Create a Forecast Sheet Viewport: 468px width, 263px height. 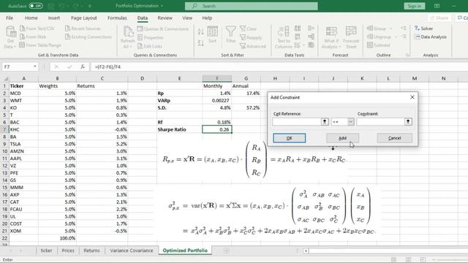[351, 37]
